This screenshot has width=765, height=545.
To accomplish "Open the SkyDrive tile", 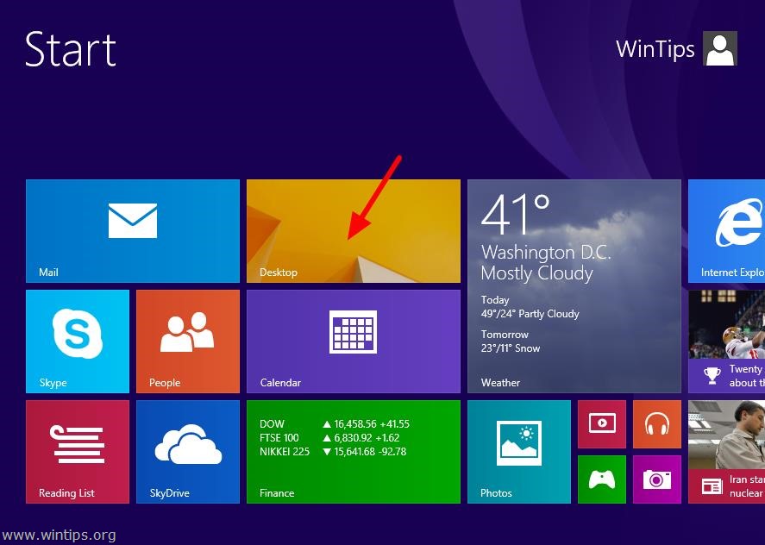I will [188, 451].
